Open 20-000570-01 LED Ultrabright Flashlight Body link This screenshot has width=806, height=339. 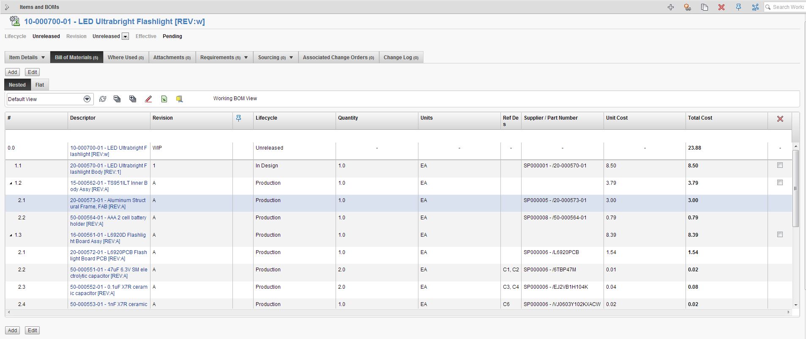click(109, 169)
